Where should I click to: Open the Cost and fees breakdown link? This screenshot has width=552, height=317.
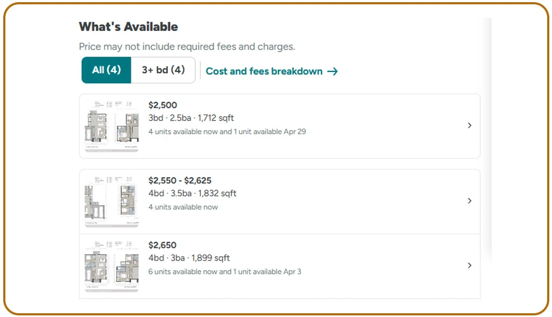pyautogui.click(x=264, y=71)
